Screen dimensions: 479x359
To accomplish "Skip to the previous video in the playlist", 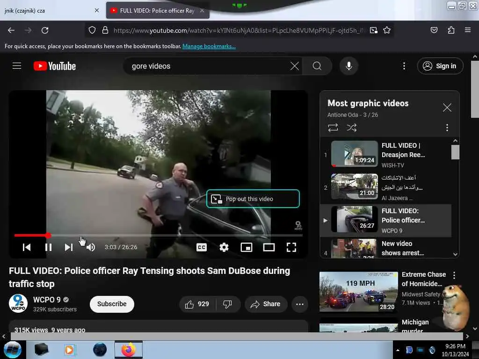I will pyautogui.click(x=27, y=247).
